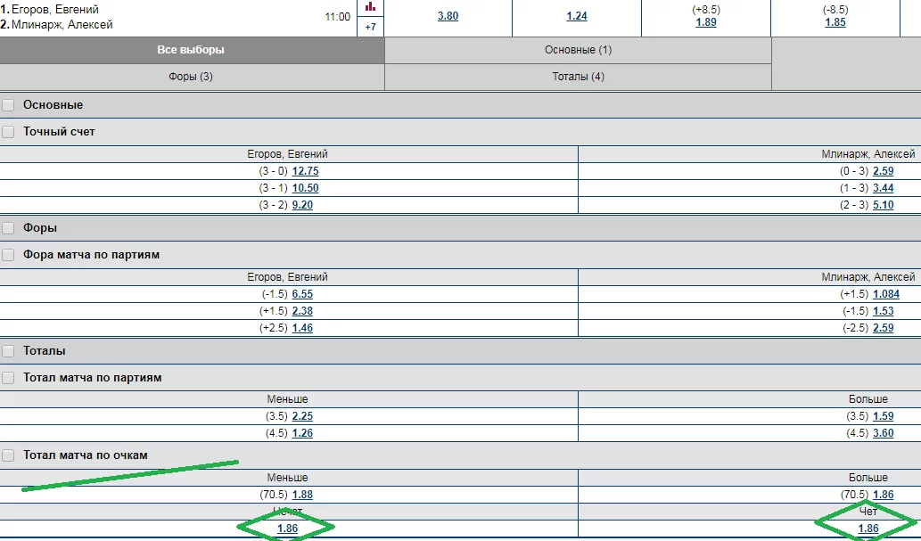The width and height of the screenshot is (921, 541).
Task: Choose Больше (3.5) sets odds 1.59
Action: click(884, 416)
